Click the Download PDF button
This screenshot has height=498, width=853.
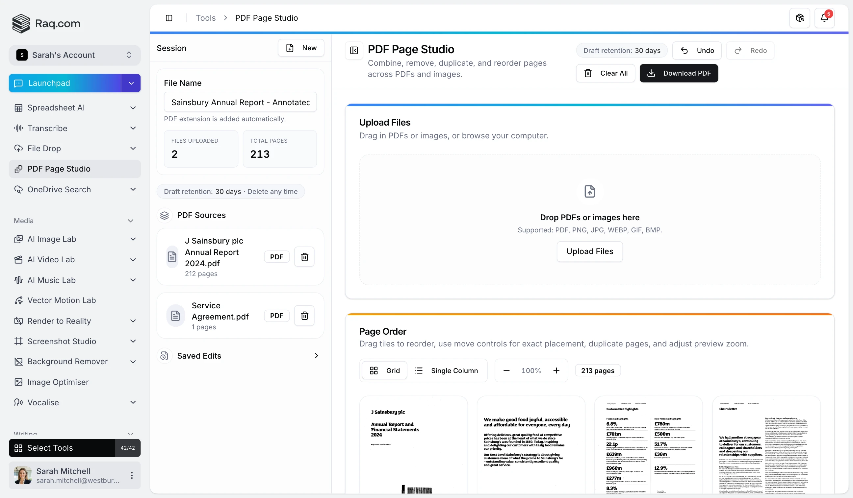(679, 73)
